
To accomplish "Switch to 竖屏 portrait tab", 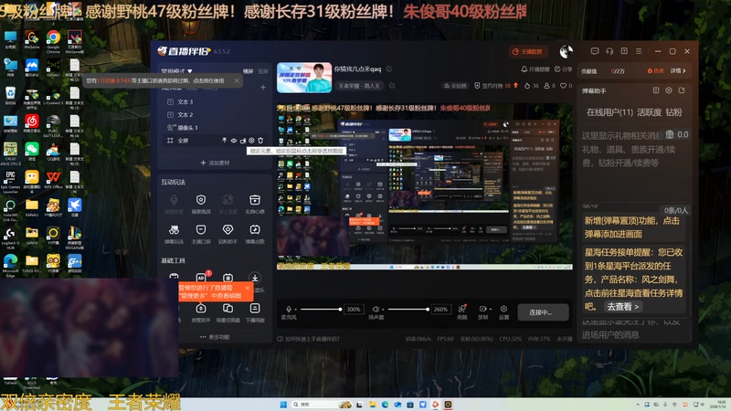I will click(x=263, y=71).
